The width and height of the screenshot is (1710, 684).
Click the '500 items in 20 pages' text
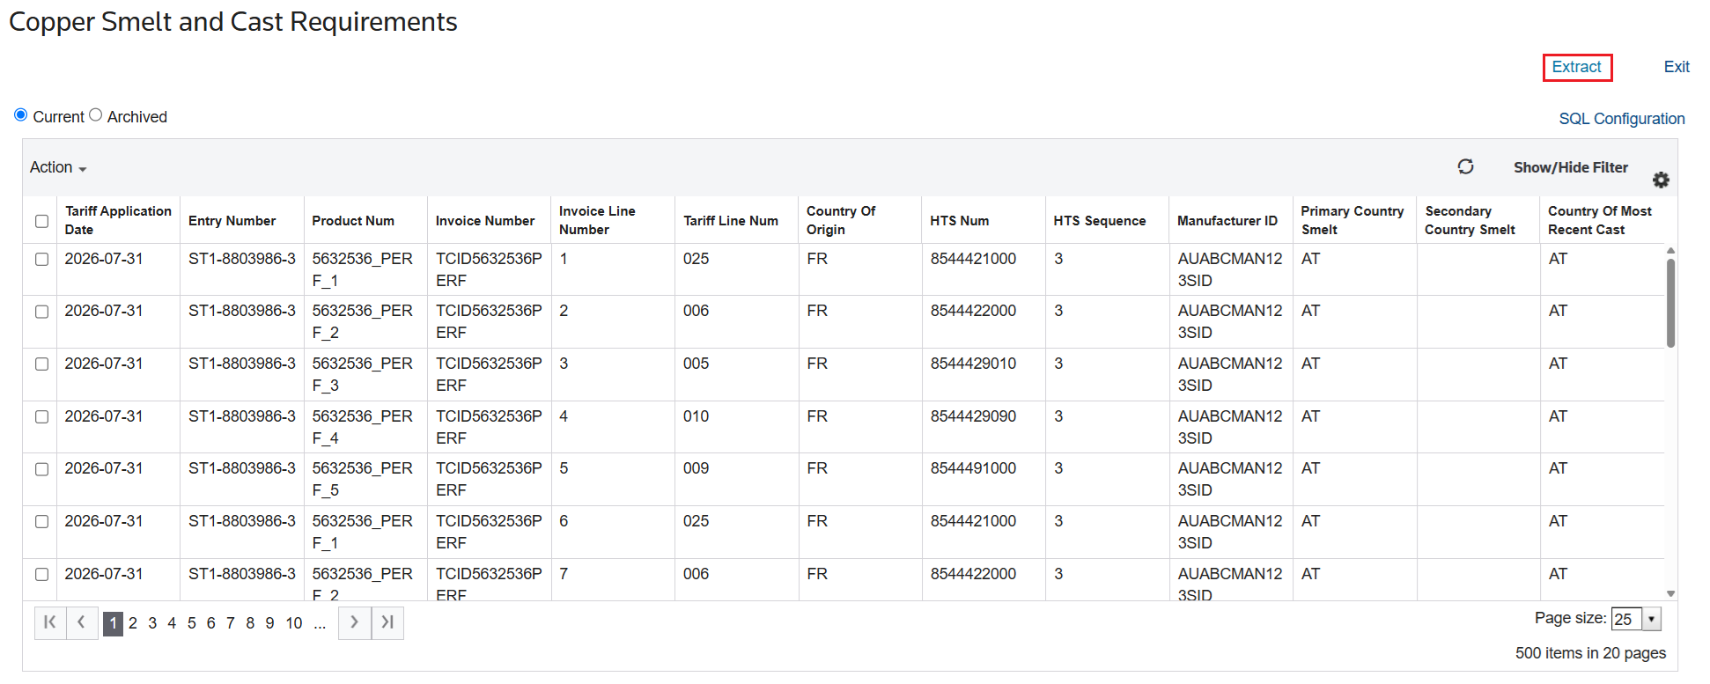(x=1590, y=653)
